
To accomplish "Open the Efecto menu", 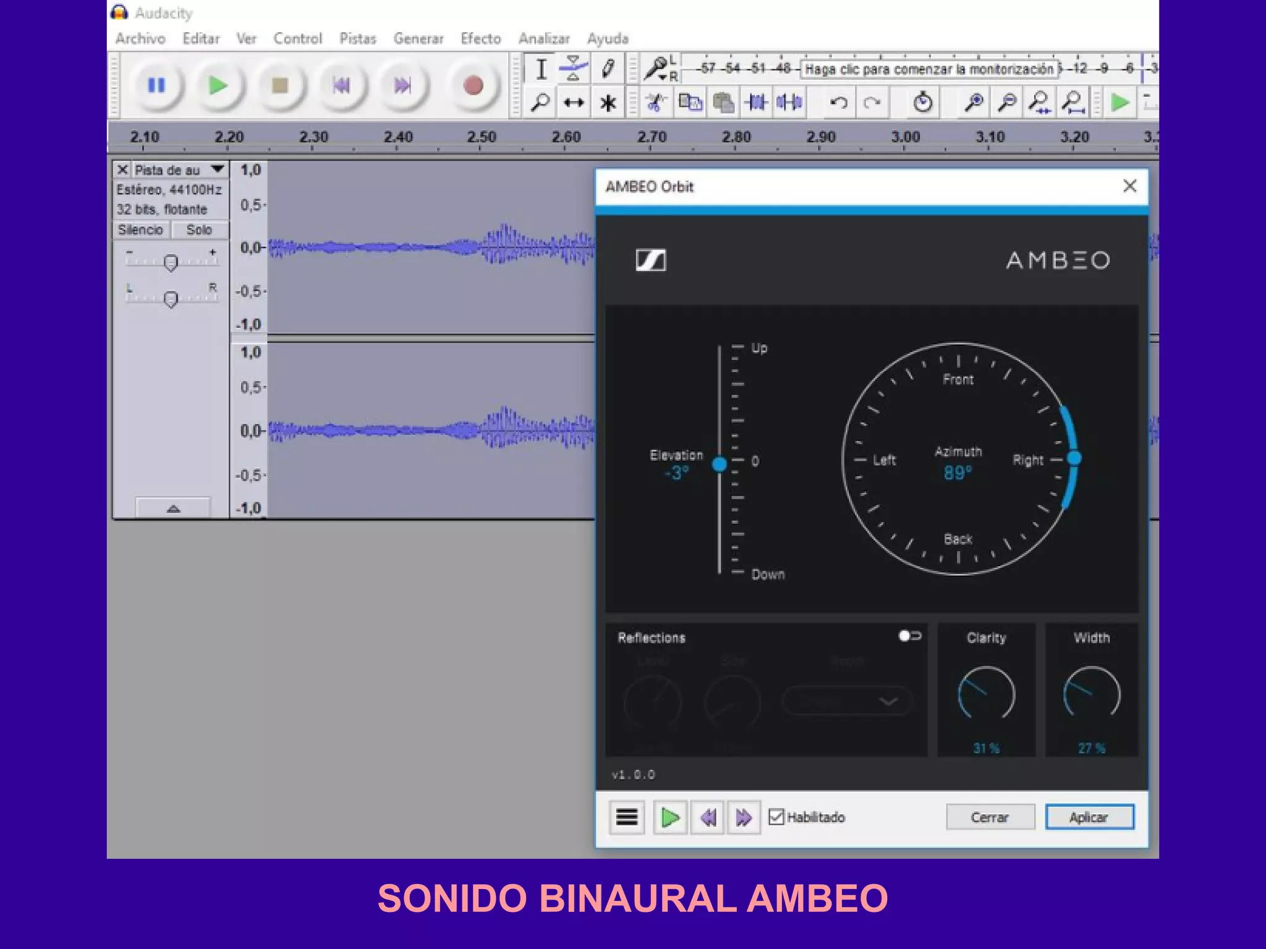I will (x=481, y=38).
